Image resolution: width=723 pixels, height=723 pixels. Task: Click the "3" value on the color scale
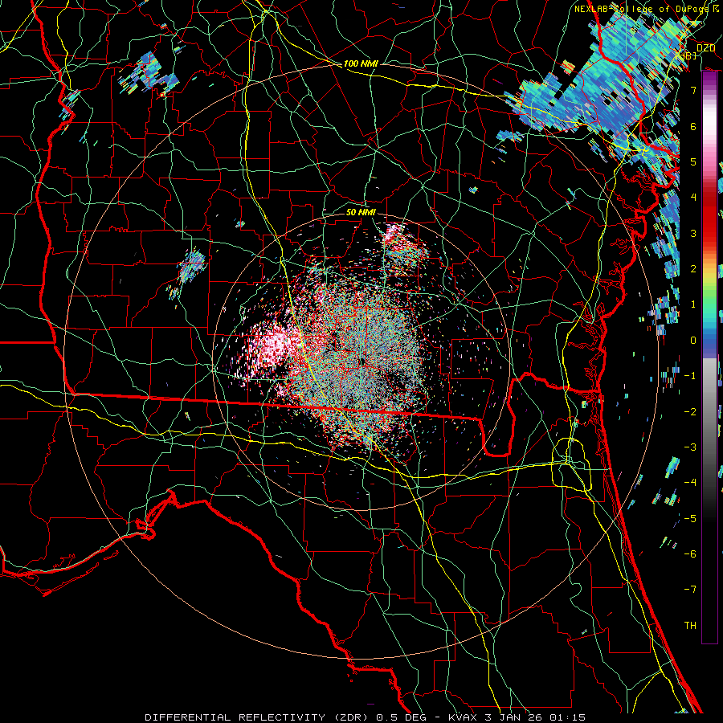(x=693, y=233)
